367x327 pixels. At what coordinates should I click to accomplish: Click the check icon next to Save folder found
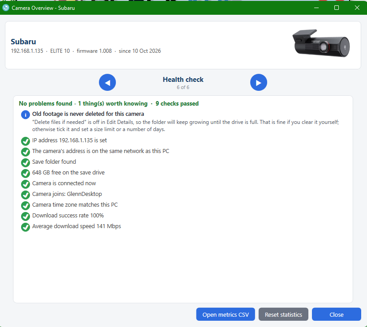click(x=25, y=162)
